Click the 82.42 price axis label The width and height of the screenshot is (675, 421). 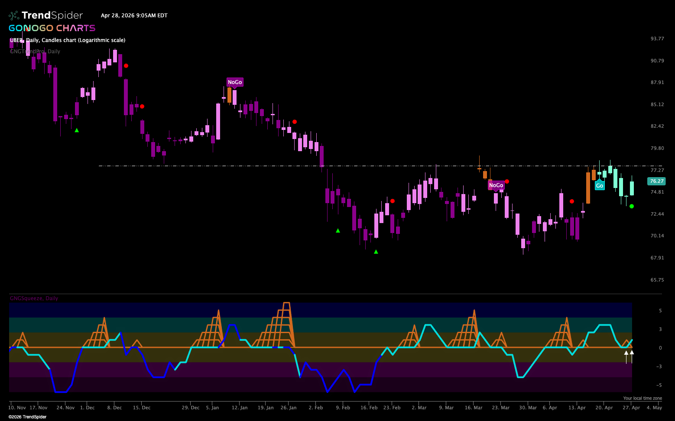pos(657,126)
